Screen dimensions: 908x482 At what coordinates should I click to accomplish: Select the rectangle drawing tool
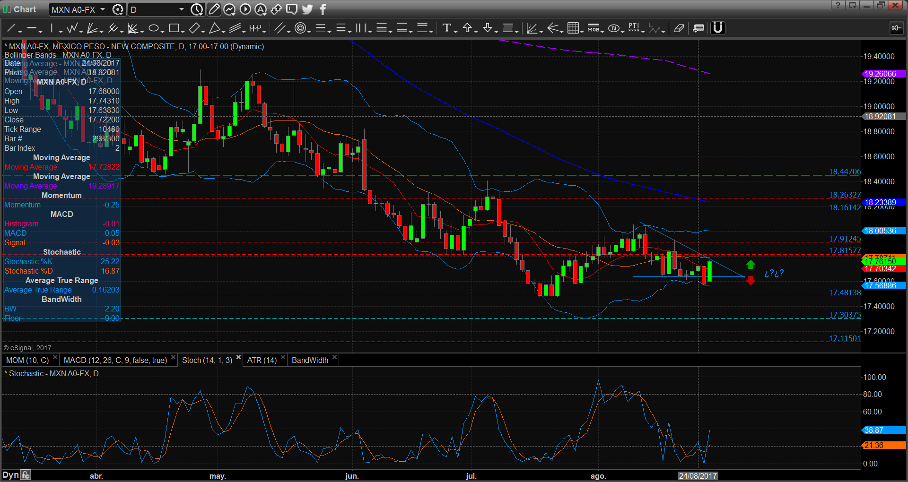click(x=174, y=28)
